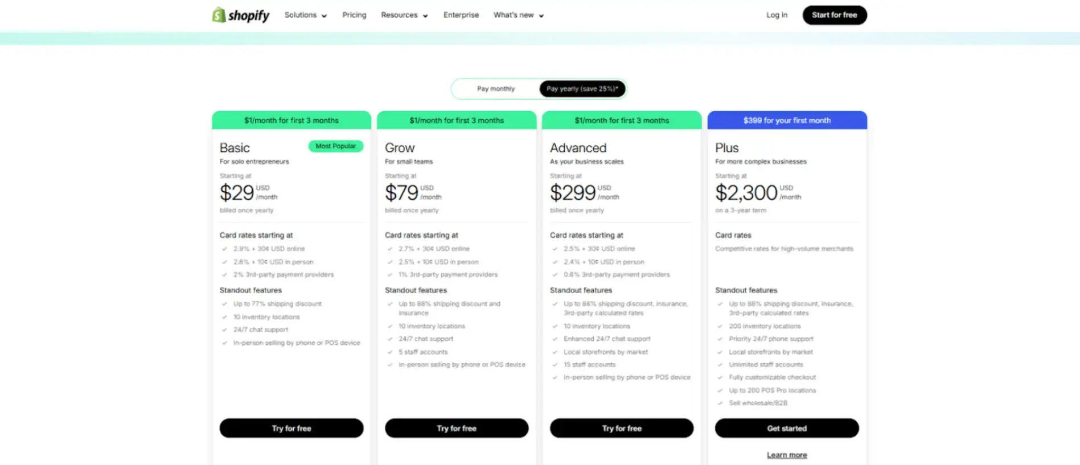Click Try for free on Basic plan
This screenshot has width=1080, height=465.
click(291, 428)
